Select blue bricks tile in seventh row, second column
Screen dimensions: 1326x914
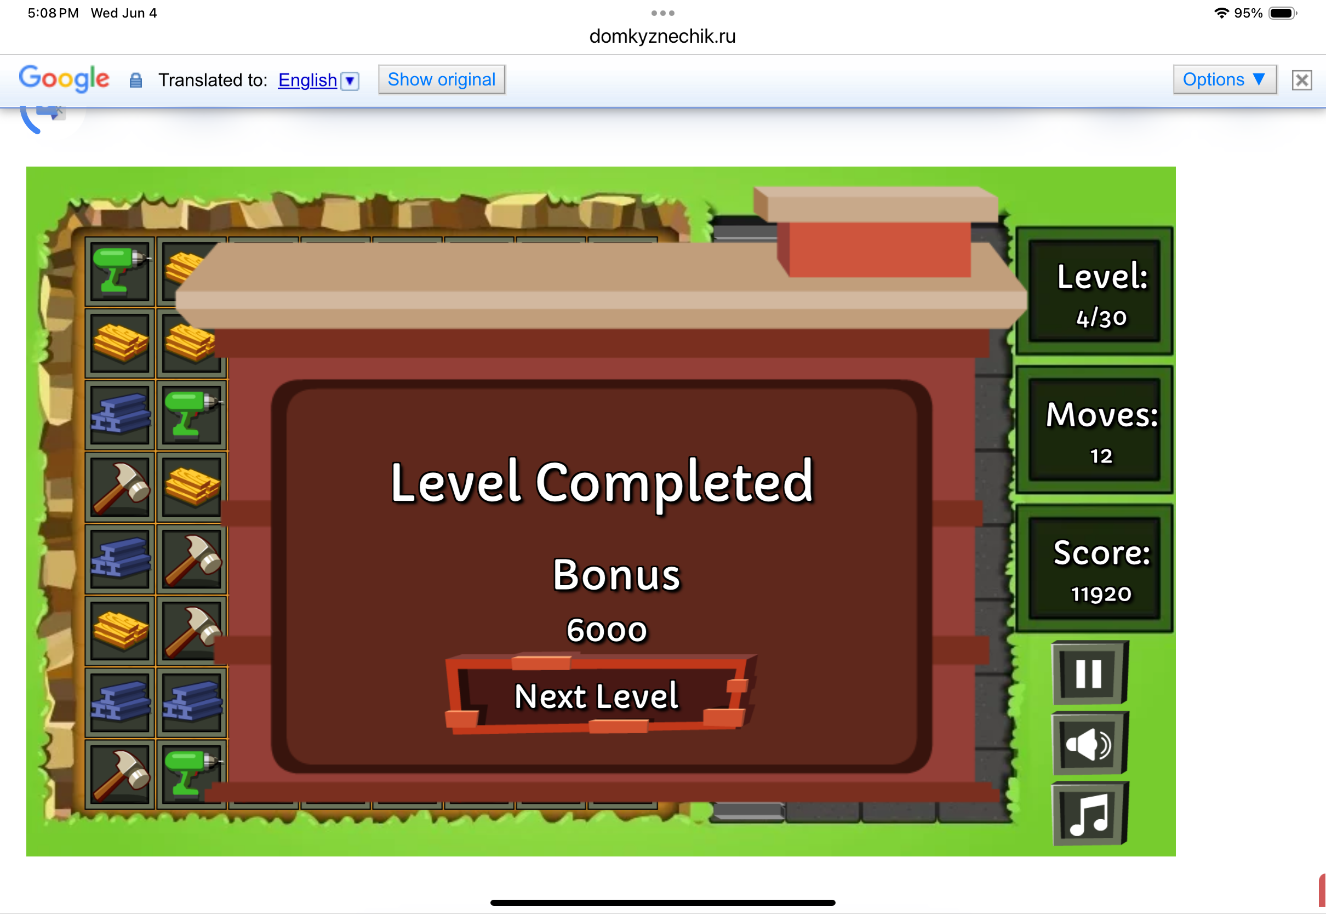pos(192,702)
